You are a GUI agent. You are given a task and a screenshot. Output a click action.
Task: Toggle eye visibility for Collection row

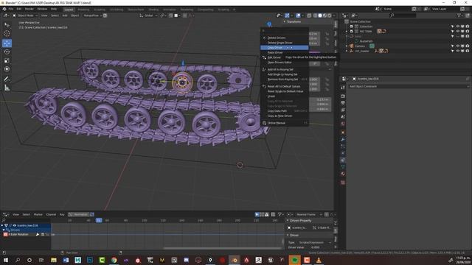[x=457, y=26]
